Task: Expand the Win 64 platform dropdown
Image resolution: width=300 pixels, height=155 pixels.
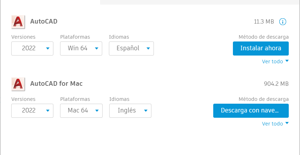Action: [81, 49]
